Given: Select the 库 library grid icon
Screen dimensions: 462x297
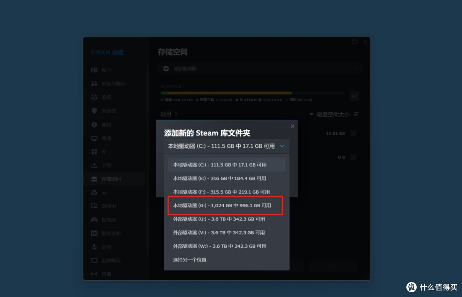Looking at the screenshot, I should [94, 152].
